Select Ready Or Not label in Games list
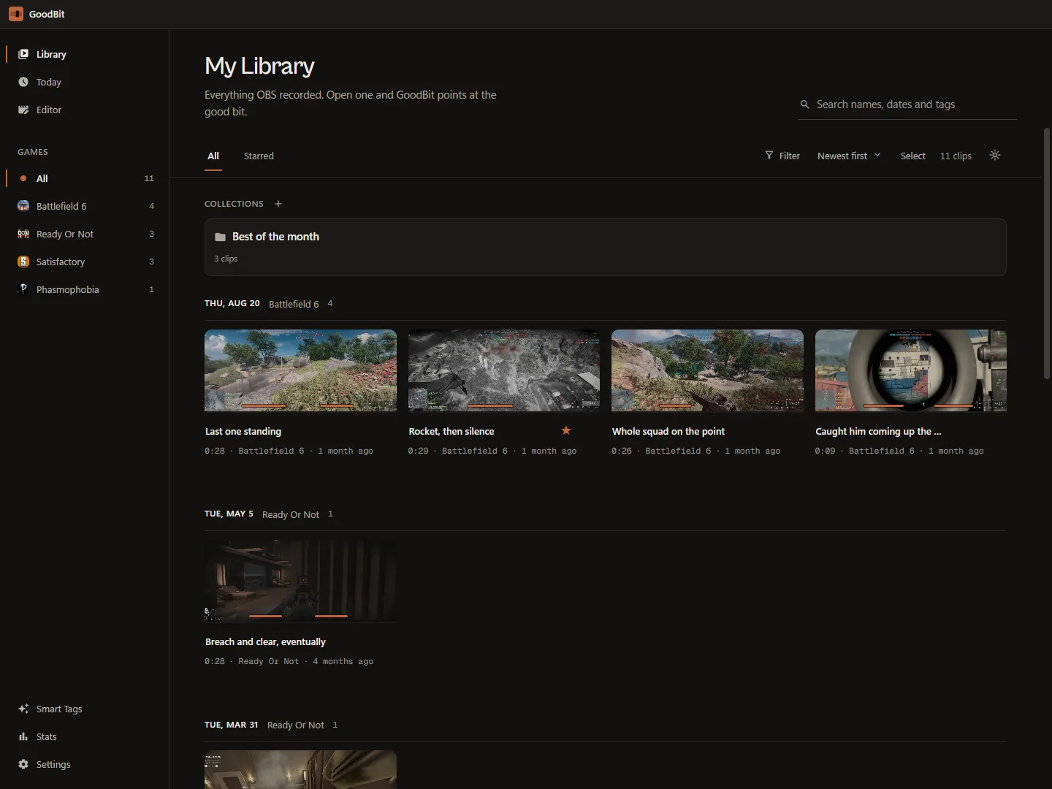Screen dimensions: 1052x789 [65, 234]
